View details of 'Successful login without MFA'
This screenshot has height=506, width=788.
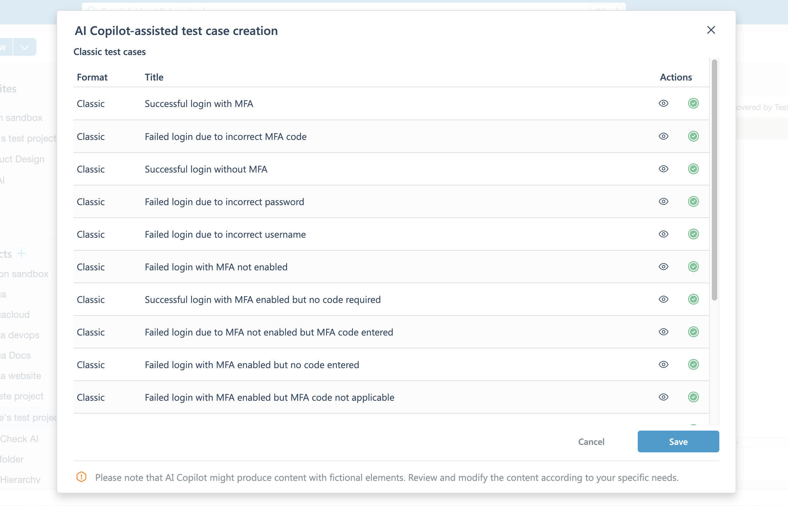click(x=663, y=169)
